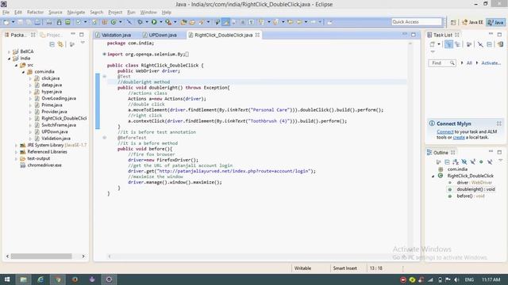This screenshot has height=285, width=508.
Task: Click the Open Type toolbar icon
Action: [x=183, y=22]
